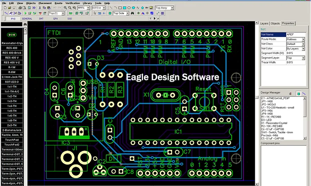Select the QFN library tab

[55, 19]
